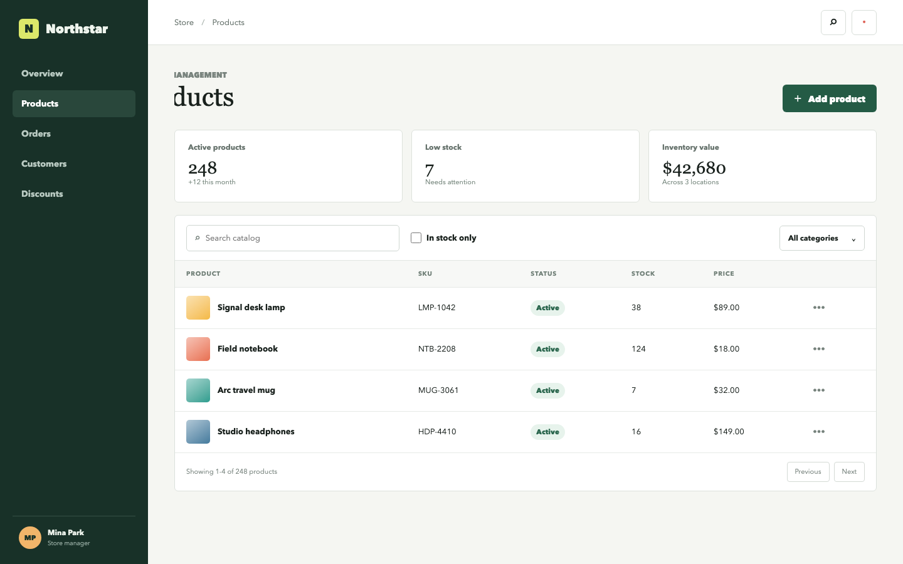Open Orders in the sidebar

74,133
